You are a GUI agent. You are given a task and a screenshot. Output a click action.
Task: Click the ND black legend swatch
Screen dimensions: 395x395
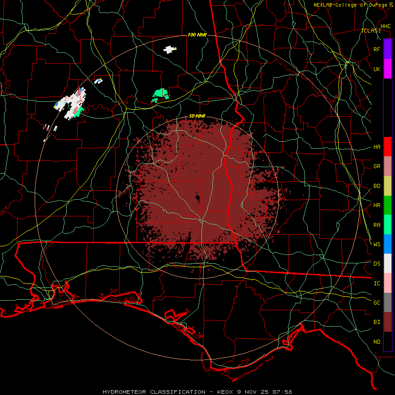pos(388,341)
